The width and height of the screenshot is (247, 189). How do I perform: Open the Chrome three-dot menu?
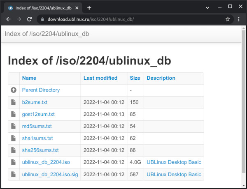(239, 19)
